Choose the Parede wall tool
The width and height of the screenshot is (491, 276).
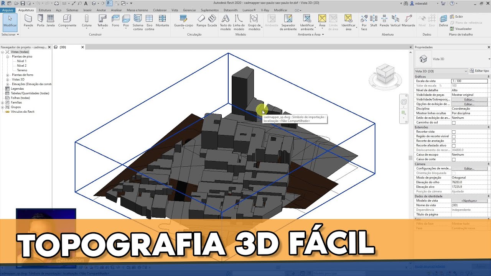pos(28,21)
